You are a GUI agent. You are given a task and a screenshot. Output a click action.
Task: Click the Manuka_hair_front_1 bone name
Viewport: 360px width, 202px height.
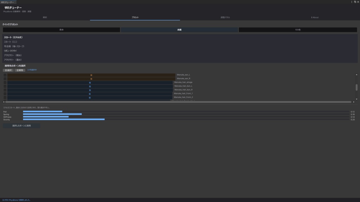[183, 93]
